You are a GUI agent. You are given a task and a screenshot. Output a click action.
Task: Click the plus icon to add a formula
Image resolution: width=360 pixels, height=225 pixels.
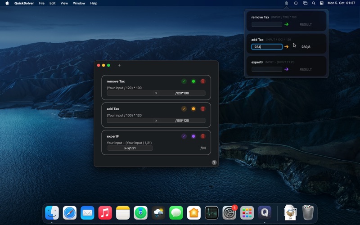[119, 66]
